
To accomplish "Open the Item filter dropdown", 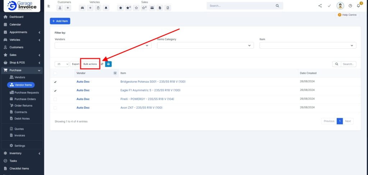I will [x=308, y=45].
